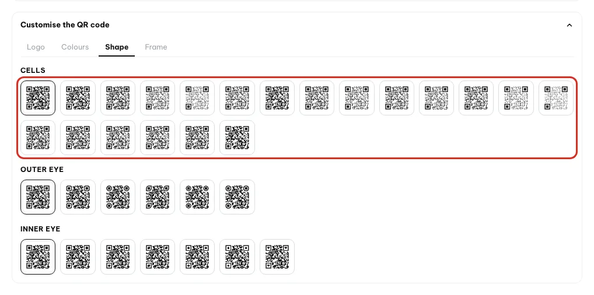The width and height of the screenshot is (594, 295).
Task: Choose the second CELLS style in the top row
Action: pos(78,98)
